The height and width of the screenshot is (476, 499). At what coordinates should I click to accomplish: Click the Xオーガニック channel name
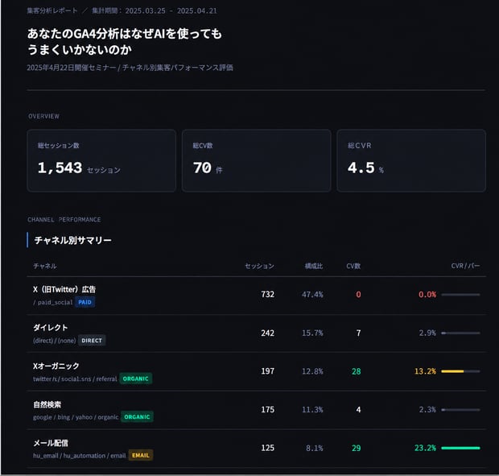[x=56, y=366]
